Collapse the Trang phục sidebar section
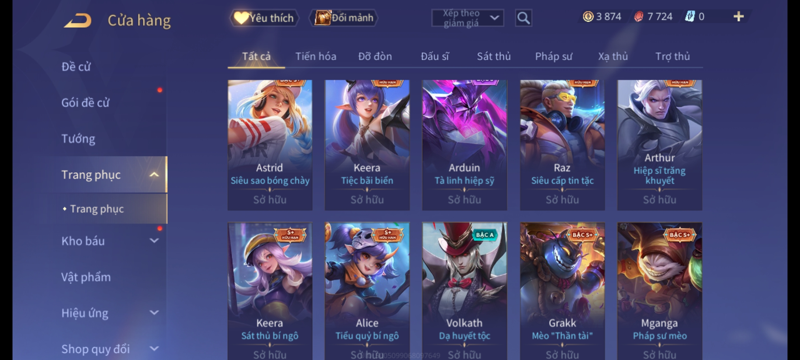This screenshot has height=360, width=800. pyautogui.click(x=154, y=175)
